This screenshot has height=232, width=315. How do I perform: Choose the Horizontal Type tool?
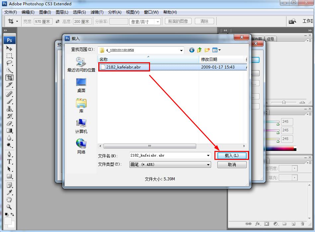tap(9, 162)
